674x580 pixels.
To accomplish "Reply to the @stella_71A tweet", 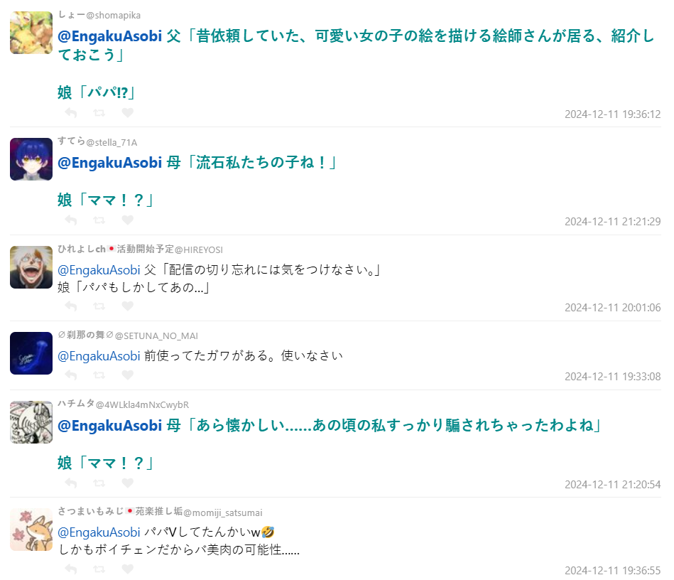I will click(71, 220).
